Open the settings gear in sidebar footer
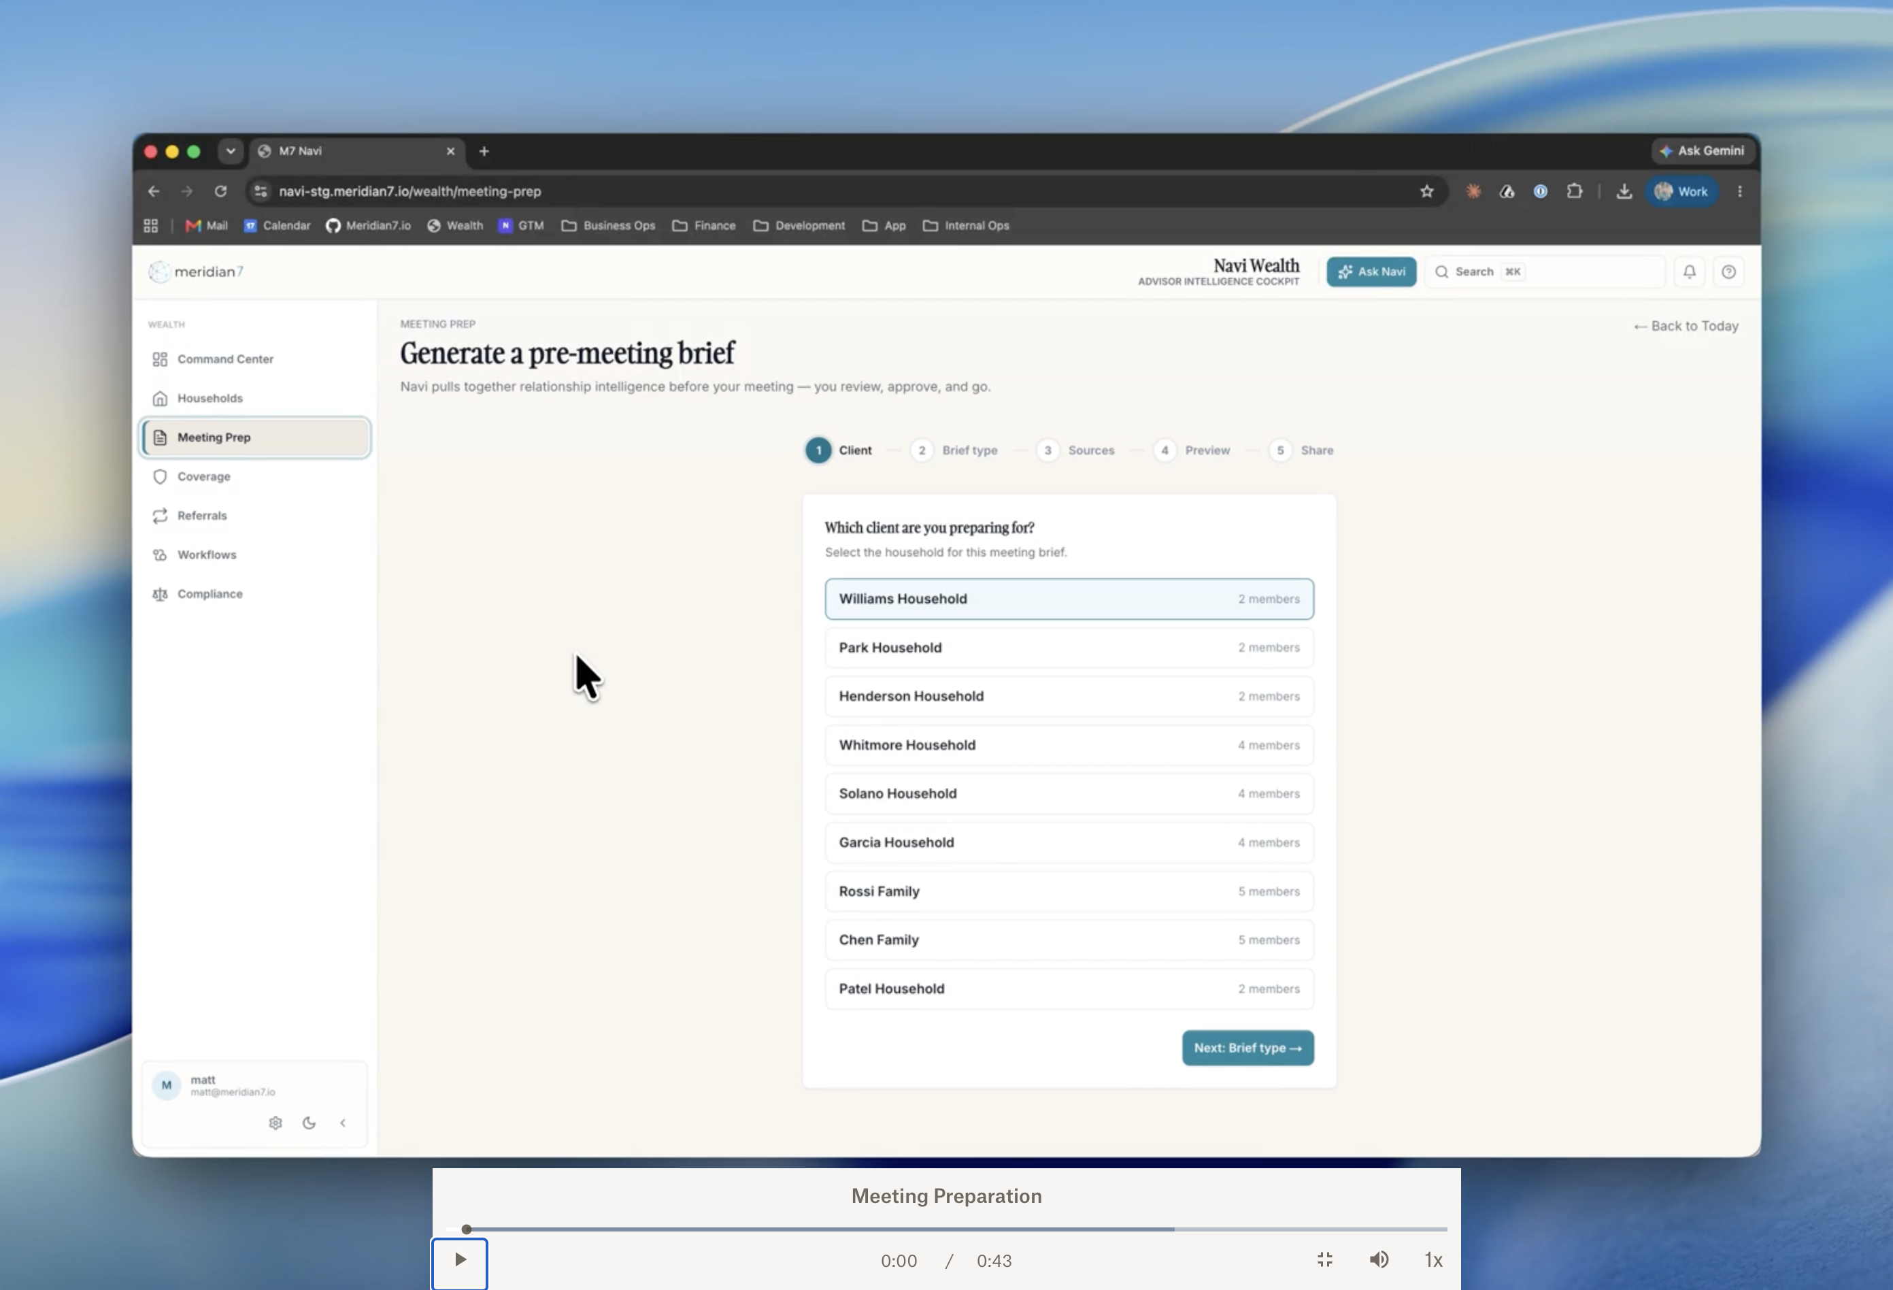 click(x=275, y=1123)
